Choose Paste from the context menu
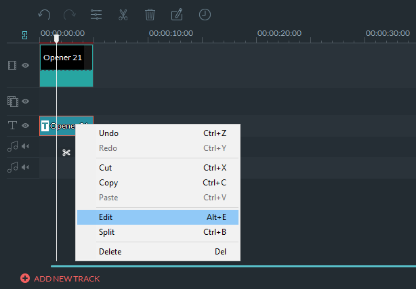 coord(158,198)
